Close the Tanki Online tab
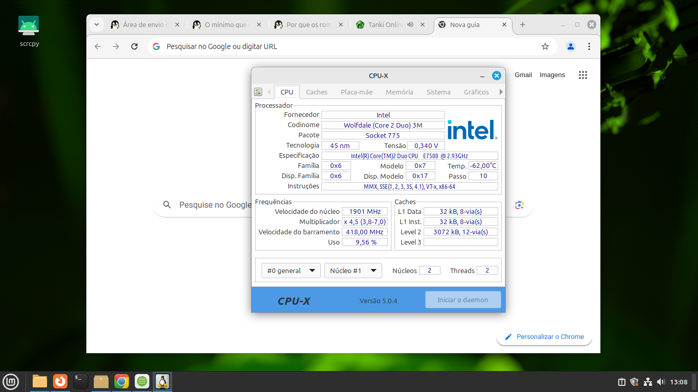This screenshot has height=392, width=698. pyautogui.click(x=422, y=24)
